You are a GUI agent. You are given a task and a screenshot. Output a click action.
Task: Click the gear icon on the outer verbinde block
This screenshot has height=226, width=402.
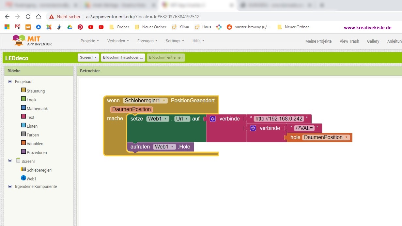[x=213, y=119]
